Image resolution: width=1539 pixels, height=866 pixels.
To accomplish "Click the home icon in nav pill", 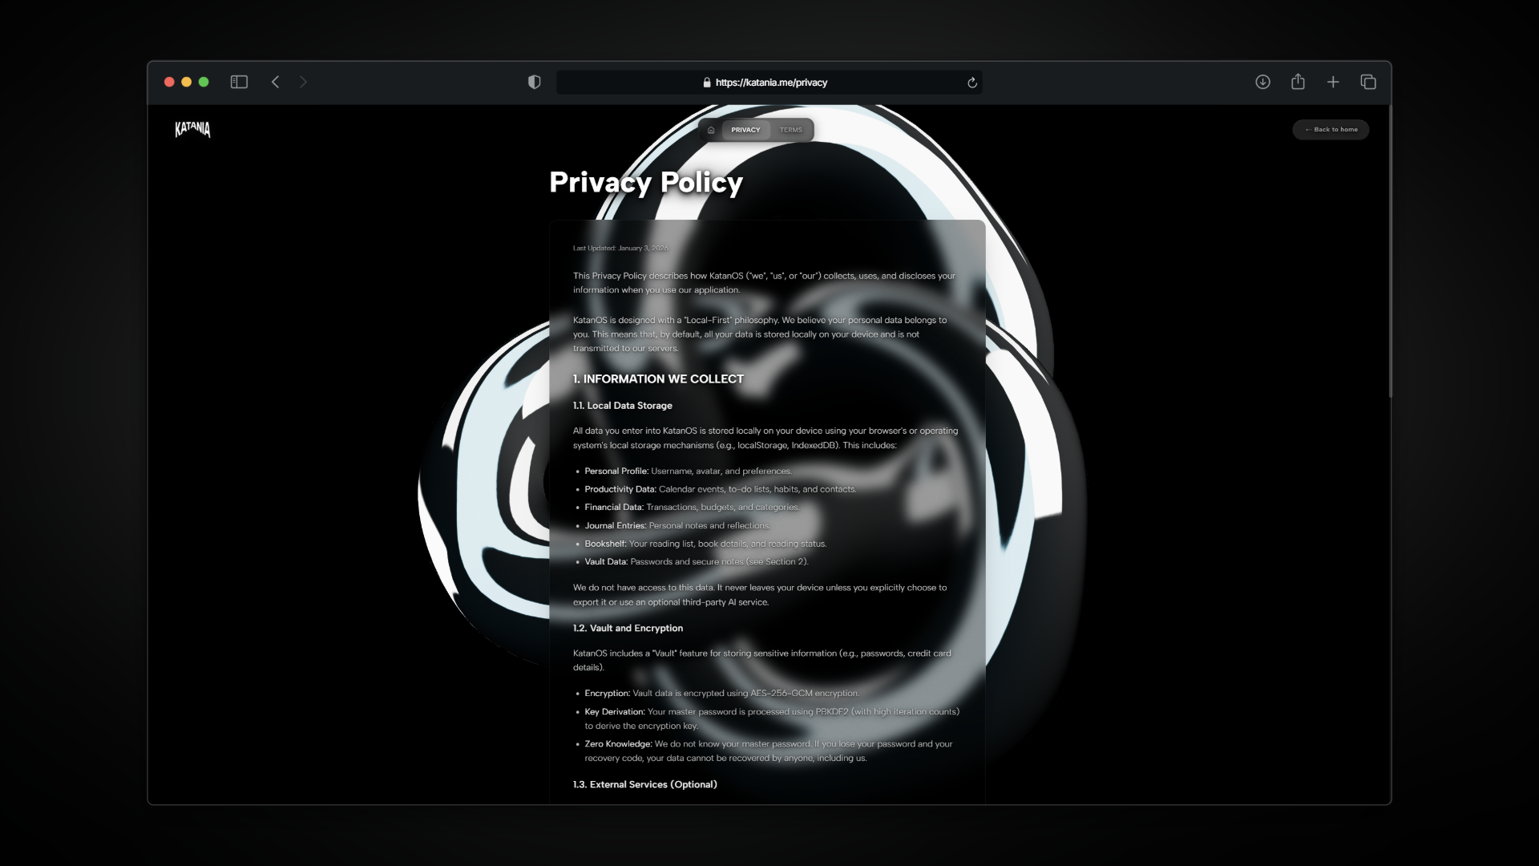I will click(x=711, y=130).
